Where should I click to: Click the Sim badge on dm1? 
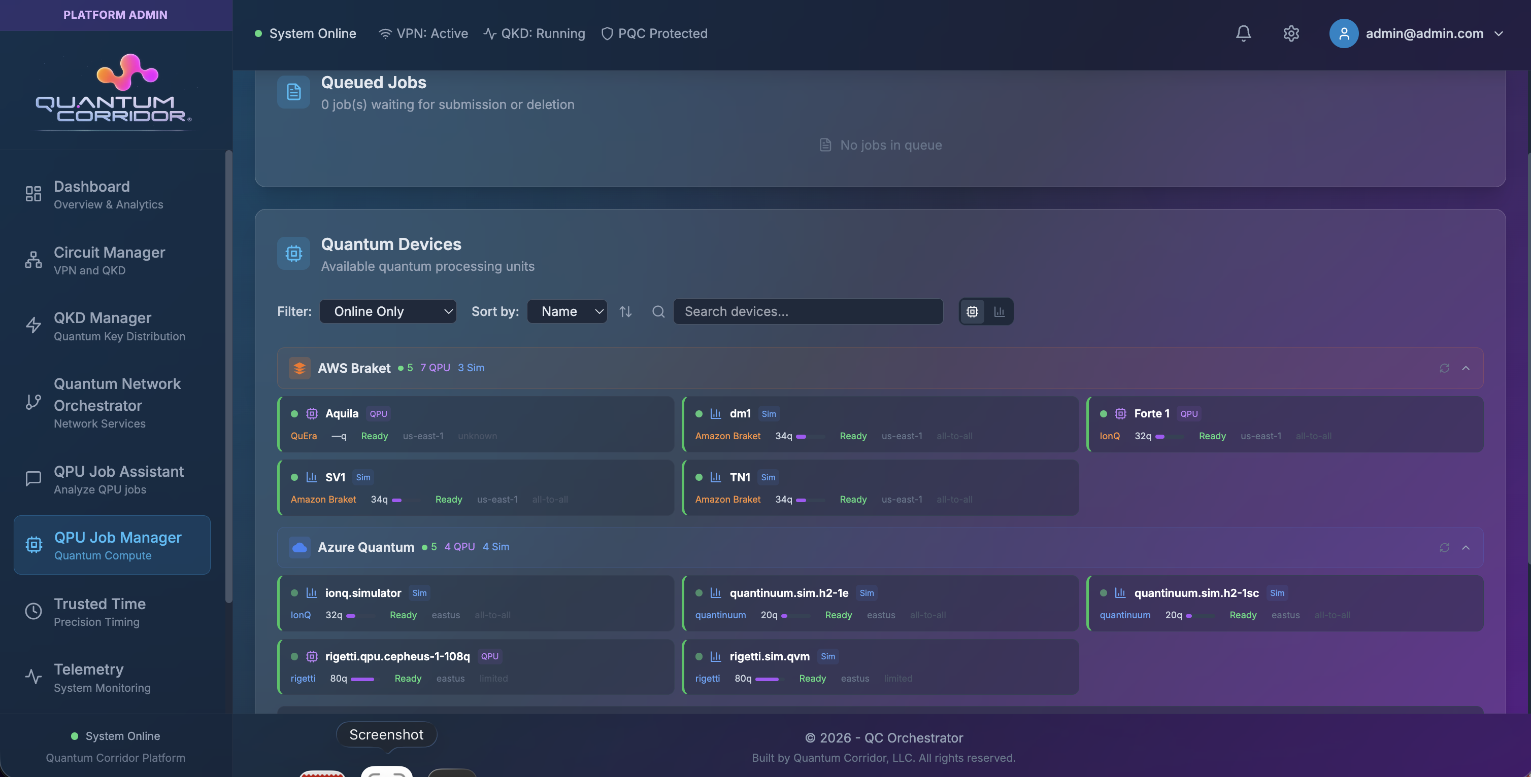point(769,414)
